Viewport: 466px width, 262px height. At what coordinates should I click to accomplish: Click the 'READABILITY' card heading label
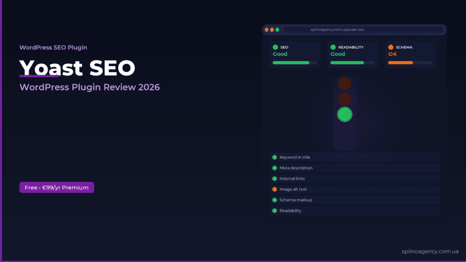click(x=351, y=47)
